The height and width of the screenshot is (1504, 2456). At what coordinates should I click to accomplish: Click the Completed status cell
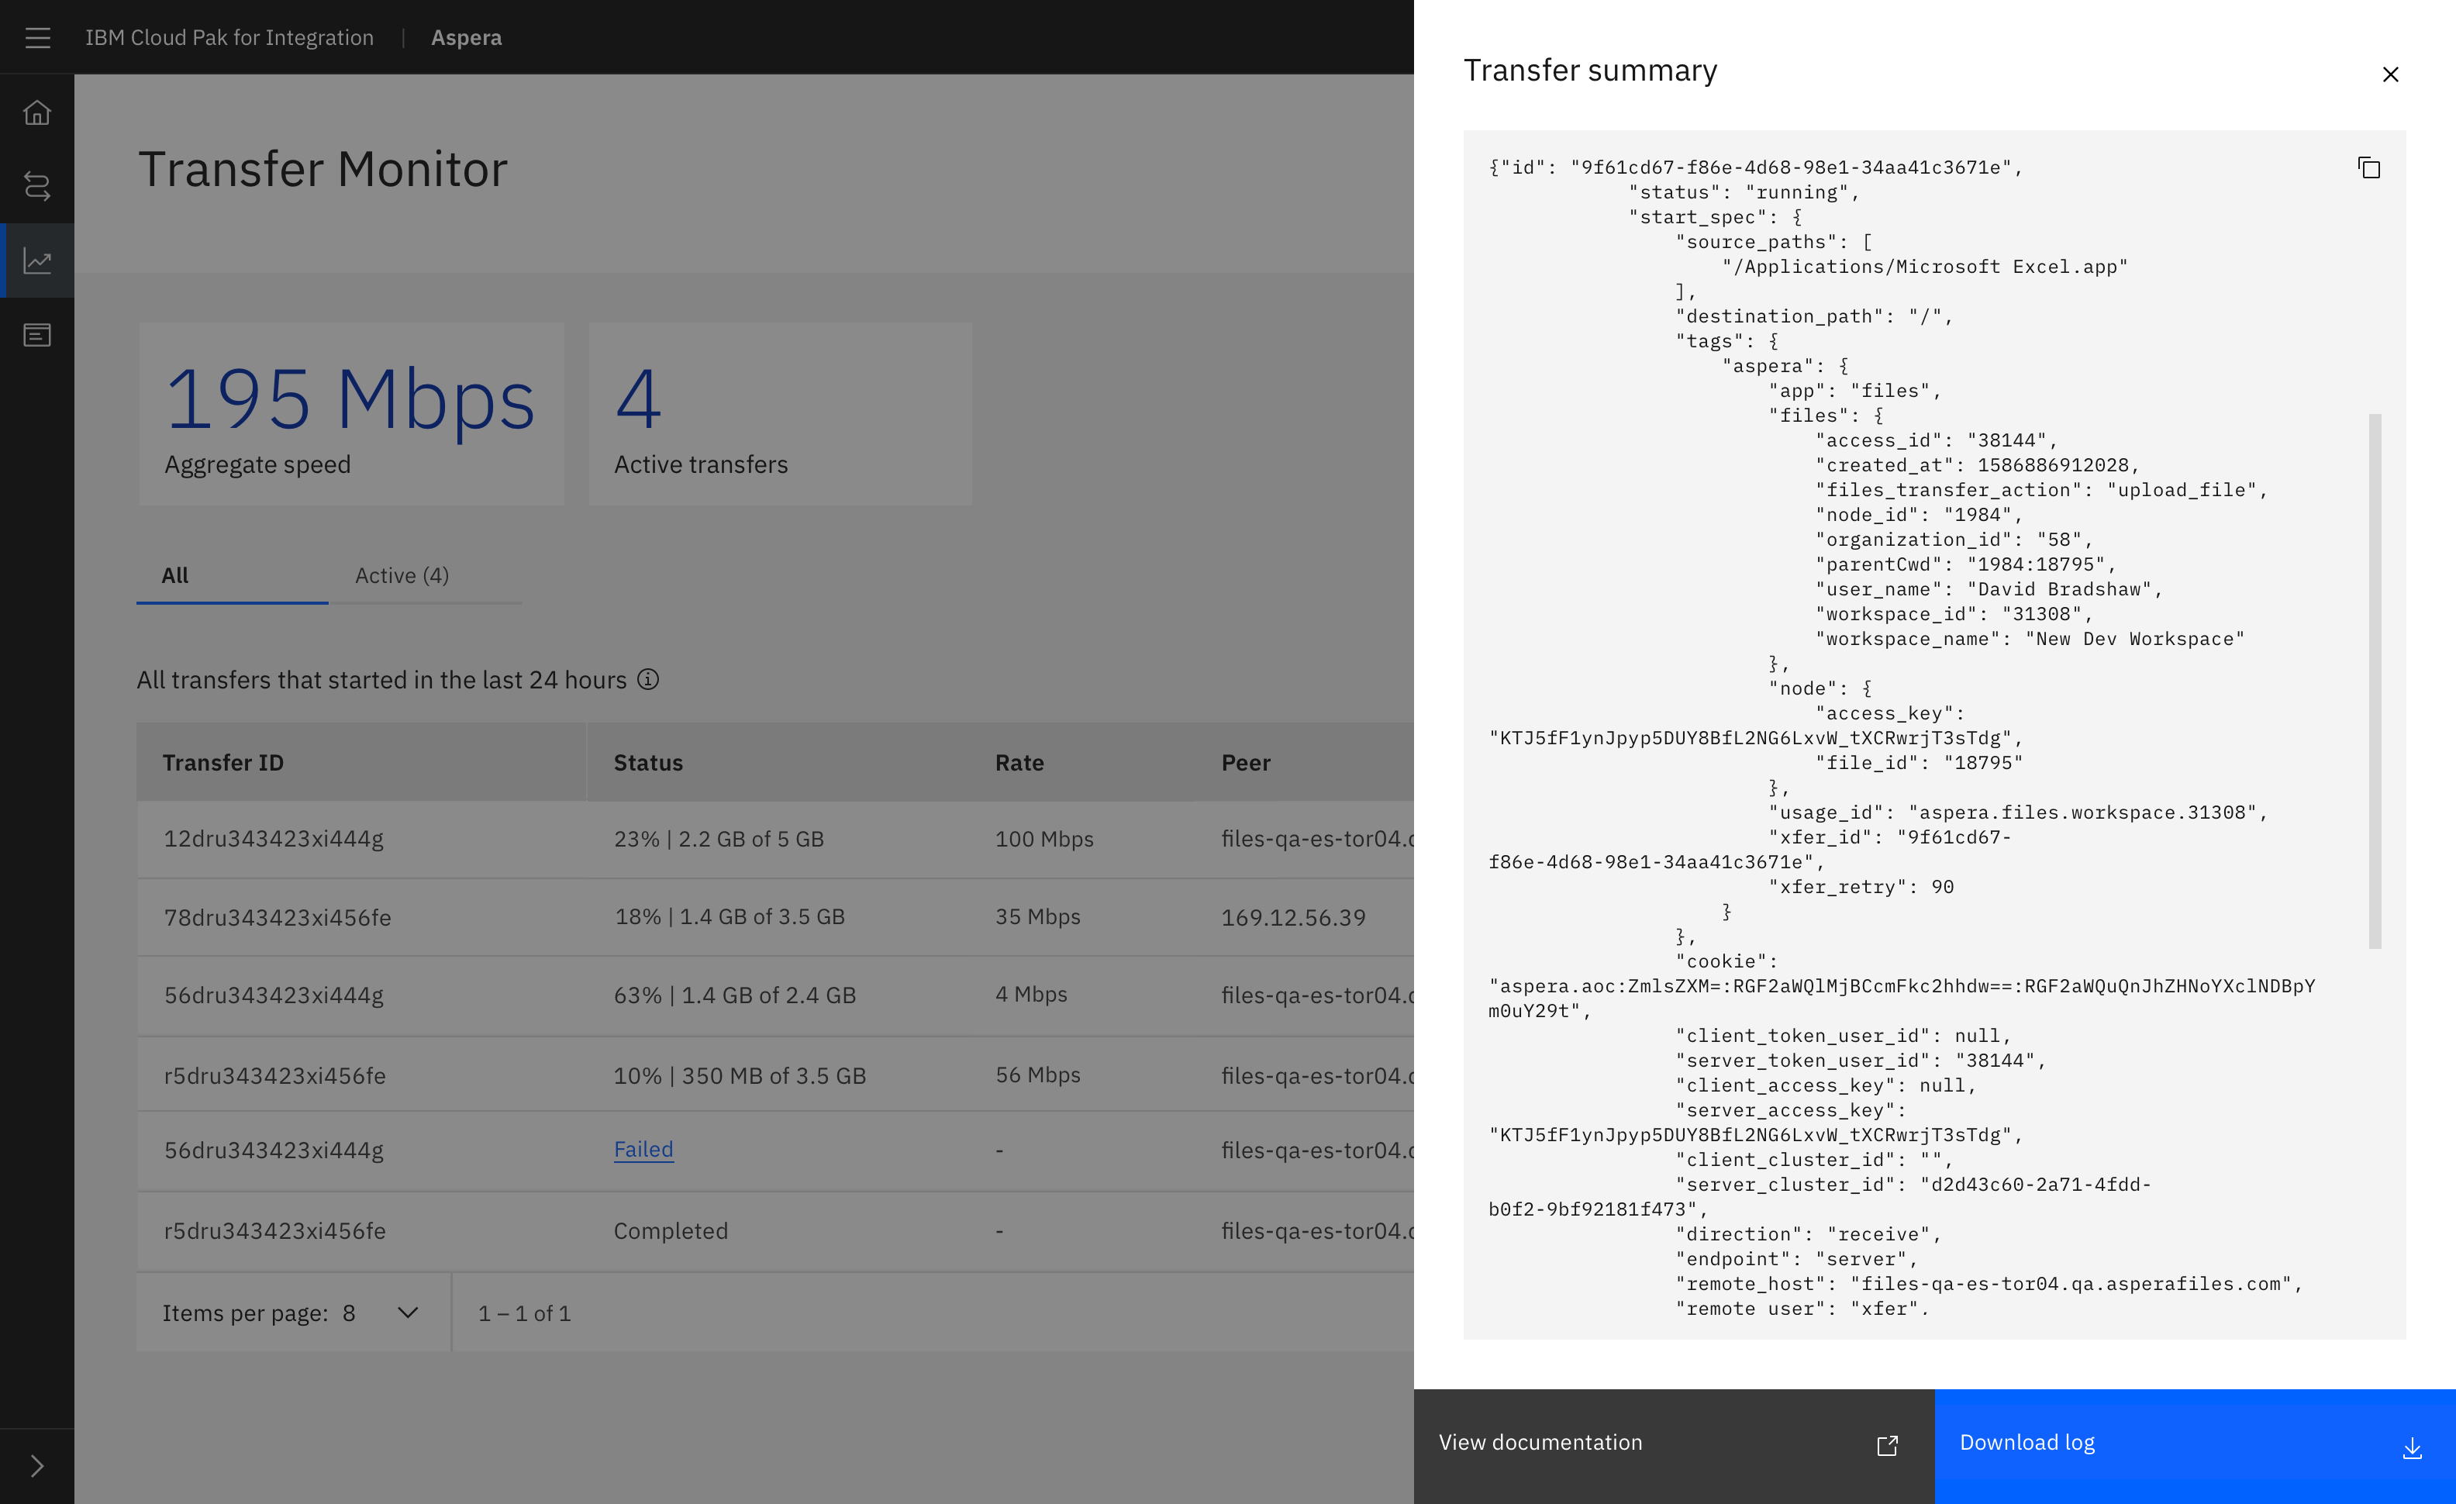coord(670,1231)
